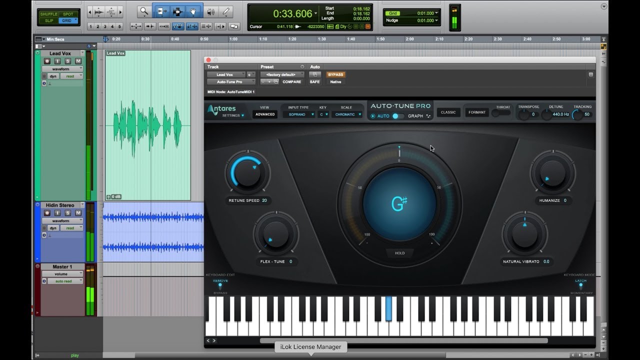The height and width of the screenshot is (360, 640).
Task: Open the Input Type SOPRANO dropdown
Action: [x=298, y=114]
